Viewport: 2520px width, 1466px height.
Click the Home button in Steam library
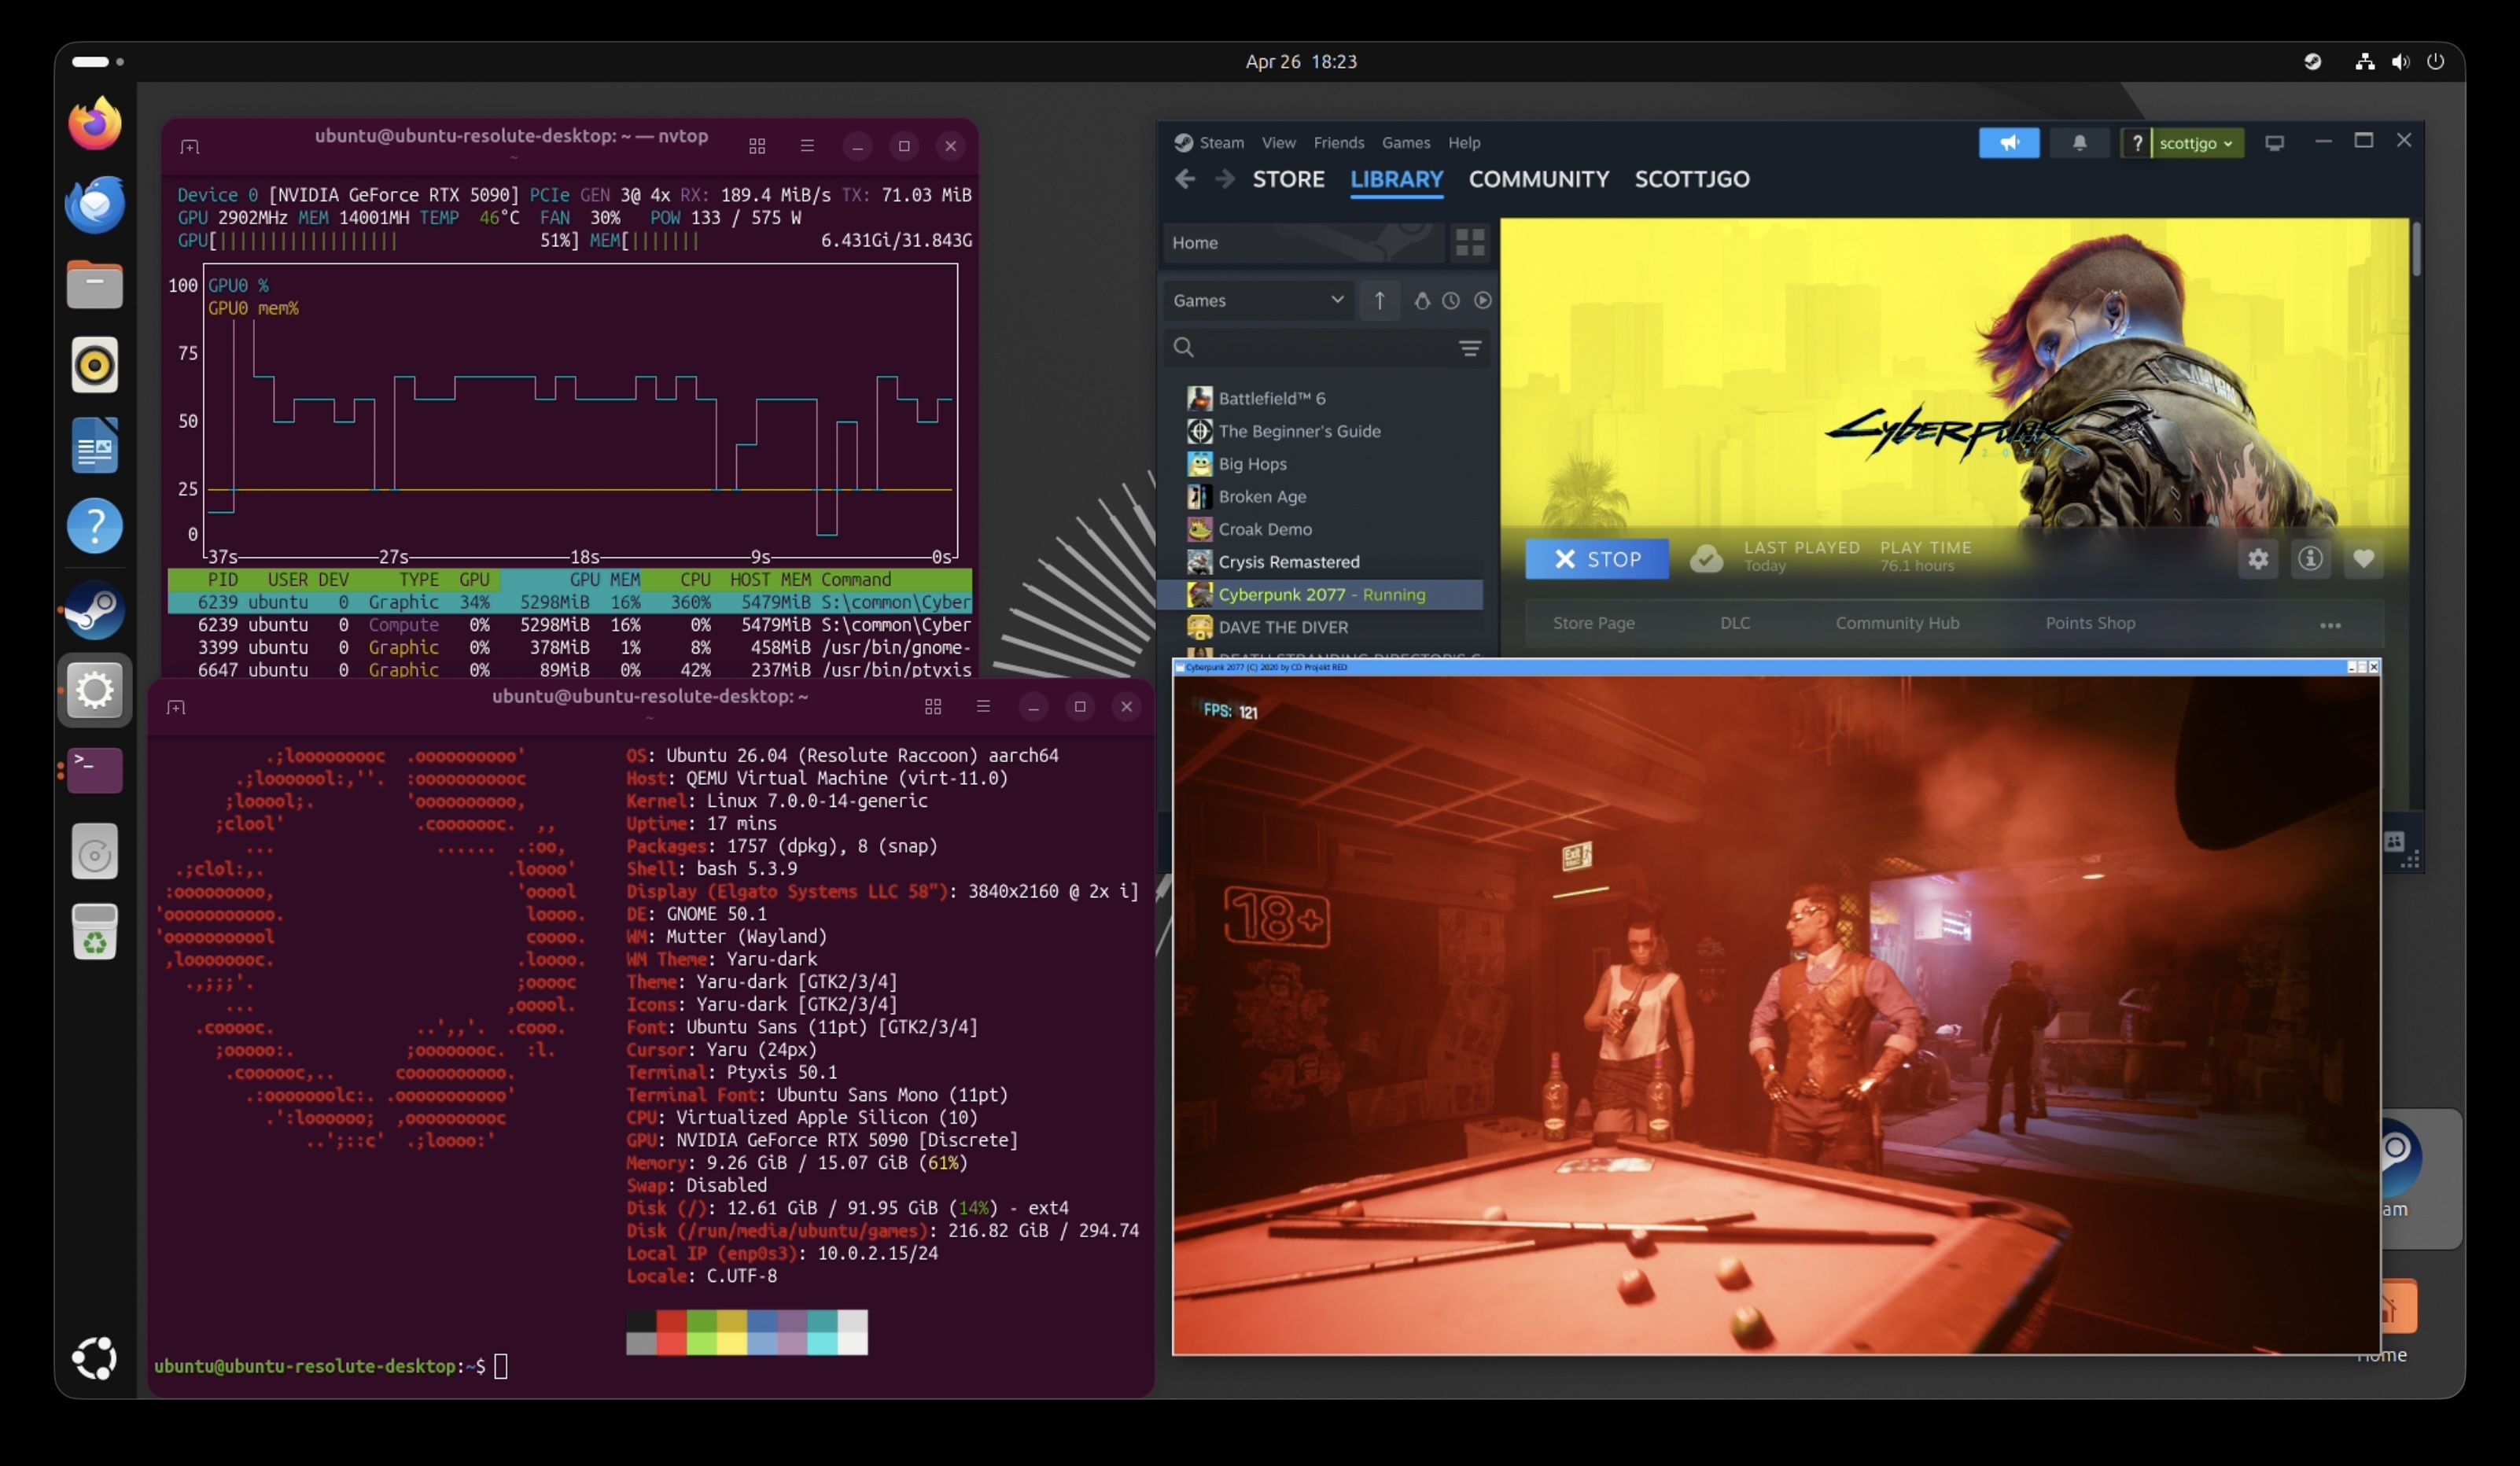click(1304, 242)
